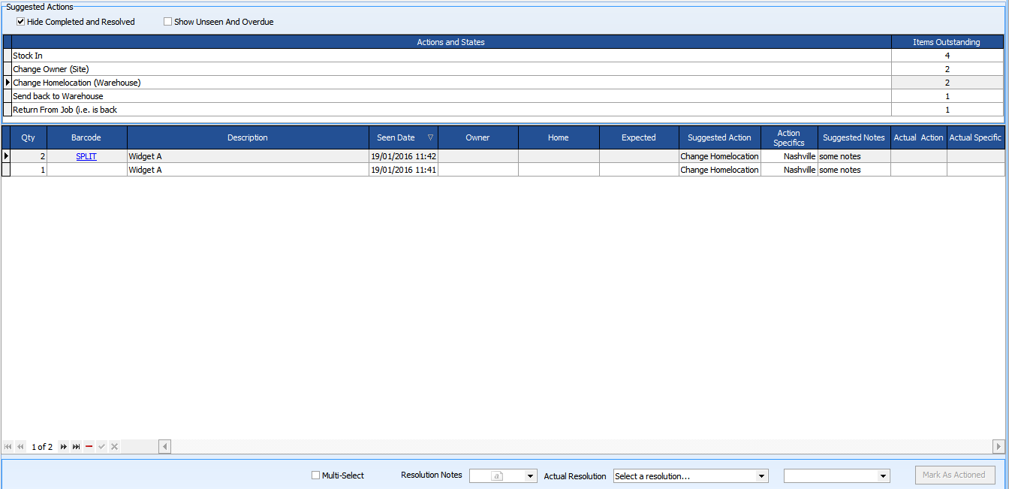The height and width of the screenshot is (489, 1009).
Task: Navigate to the previous record
Action: pos(19,446)
